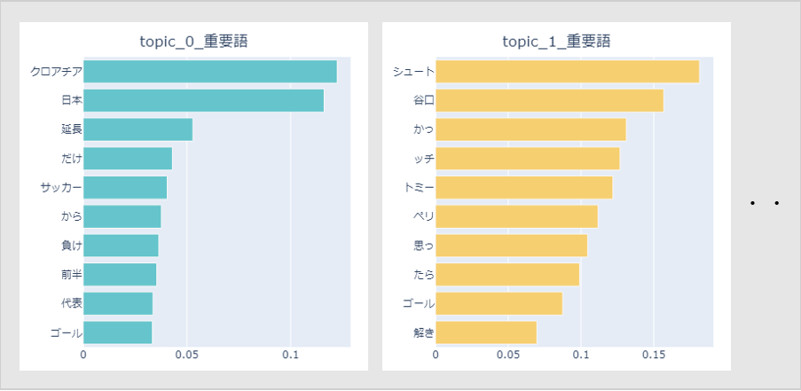Select the 代表 bar
The width and height of the screenshot is (801, 391).
coord(118,304)
